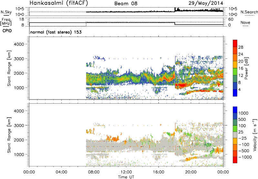This screenshot has width=258, height=179.
Task: Click the '-1000' velocity colorbar value
Action: [x=245, y=157]
